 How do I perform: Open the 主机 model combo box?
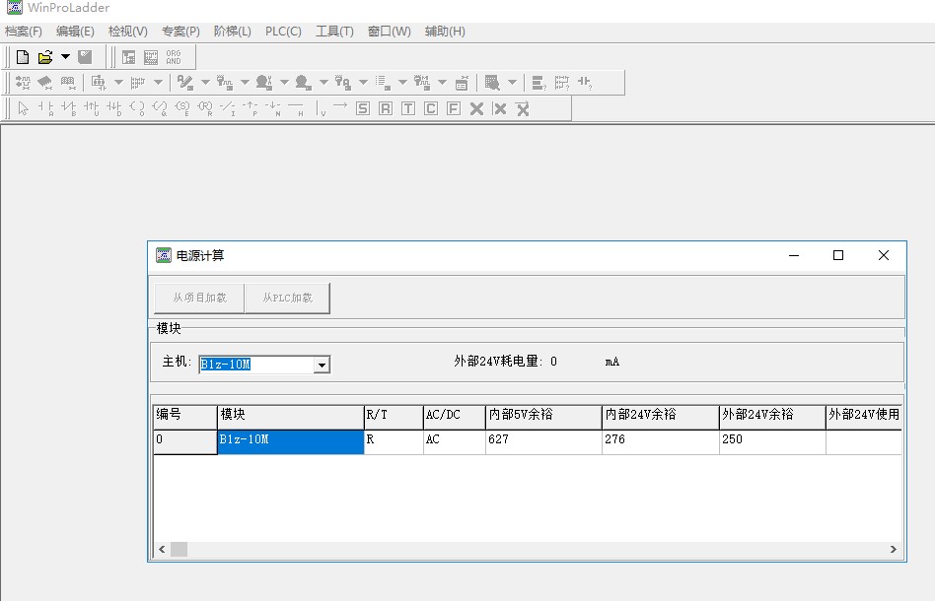point(321,366)
